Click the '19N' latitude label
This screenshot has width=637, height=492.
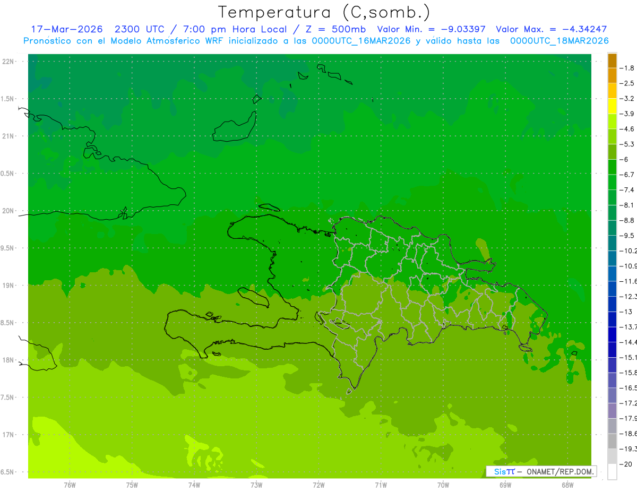click(8, 286)
